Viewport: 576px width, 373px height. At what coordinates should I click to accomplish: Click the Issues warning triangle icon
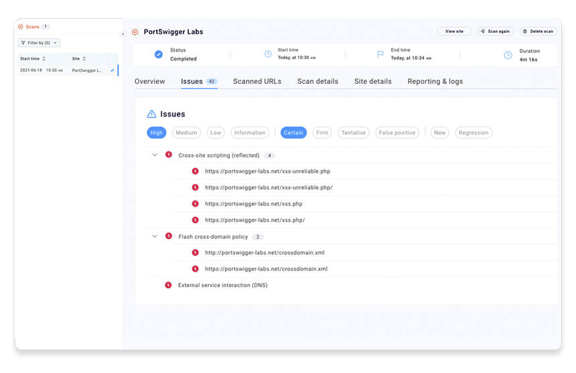click(151, 114)
